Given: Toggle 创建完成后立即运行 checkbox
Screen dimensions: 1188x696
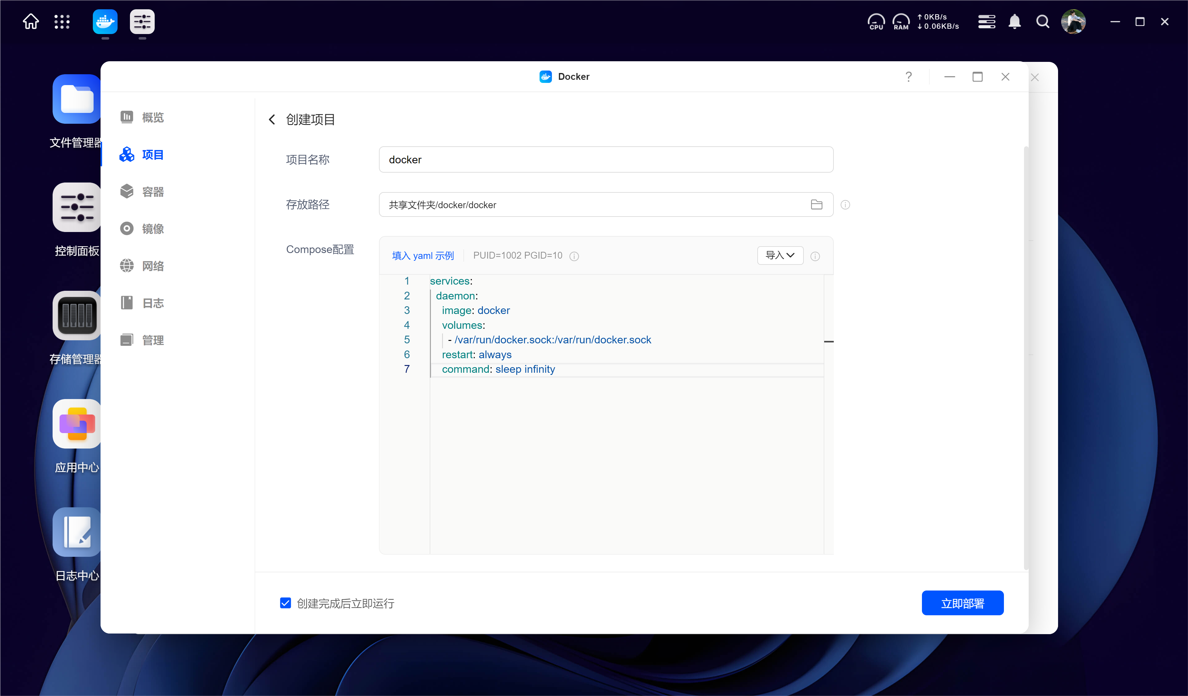Looking at the screenshot, I should (285, 603).
